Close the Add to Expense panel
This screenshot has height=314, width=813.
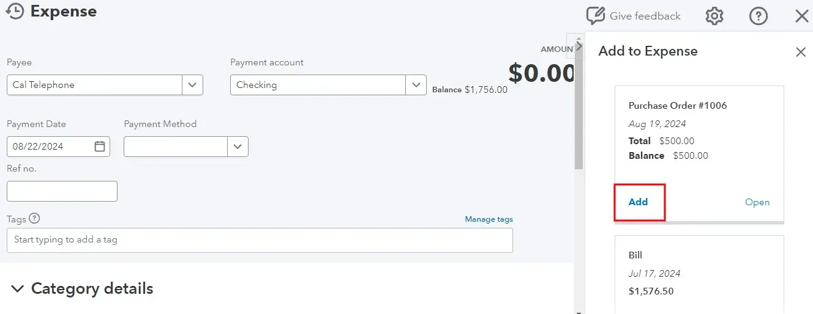[800, 52]
